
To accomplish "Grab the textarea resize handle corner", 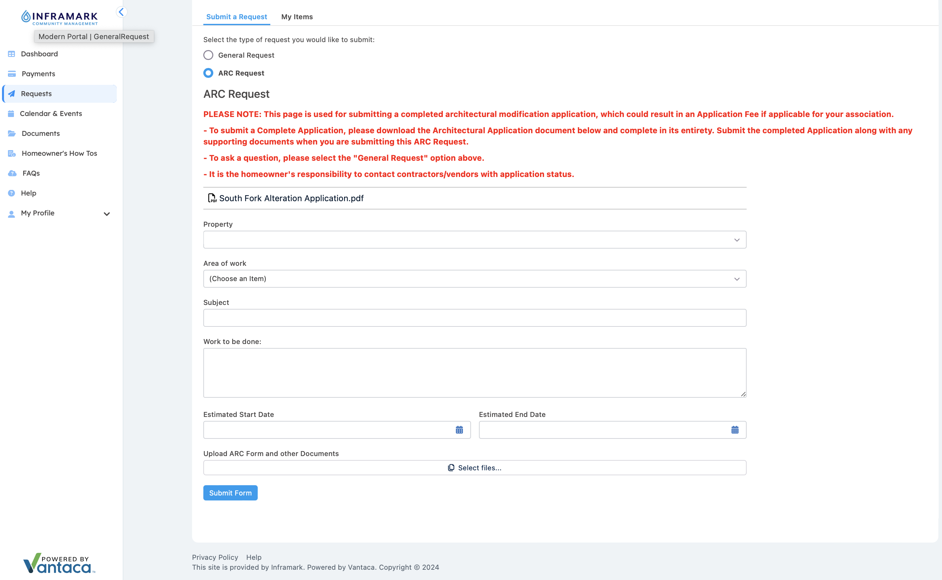I will 743,394.
